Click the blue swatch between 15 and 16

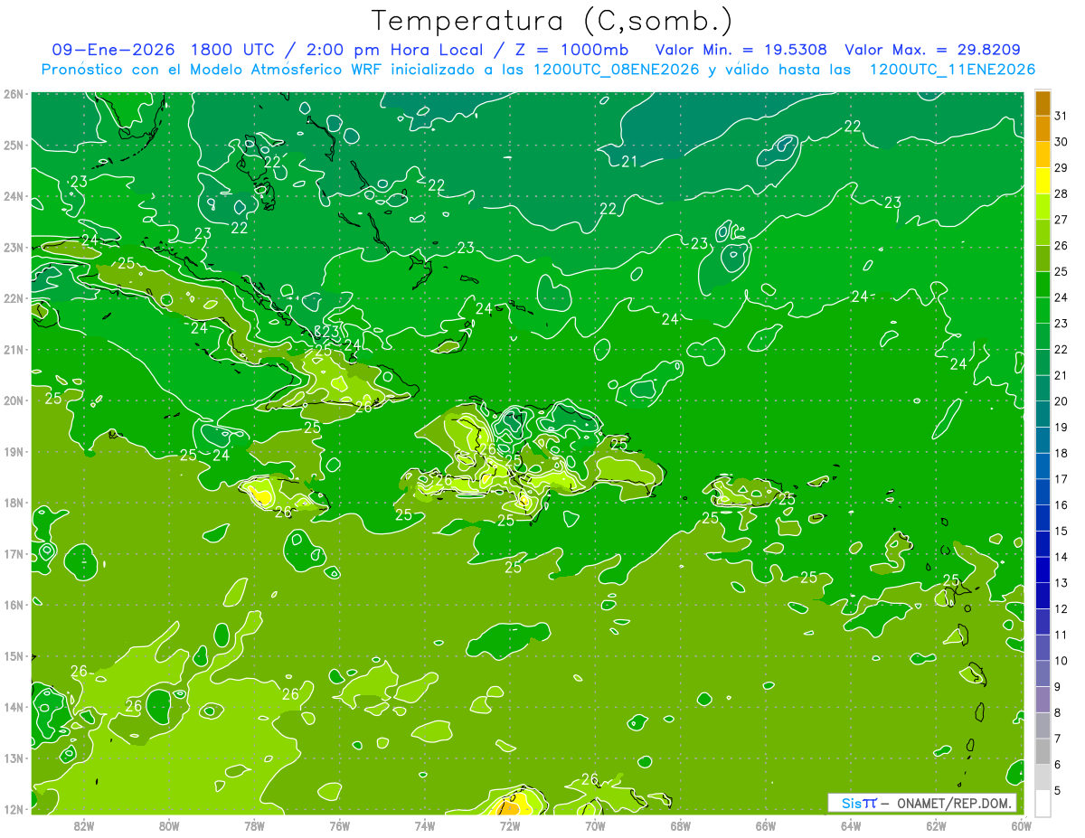coord(1043,518)
